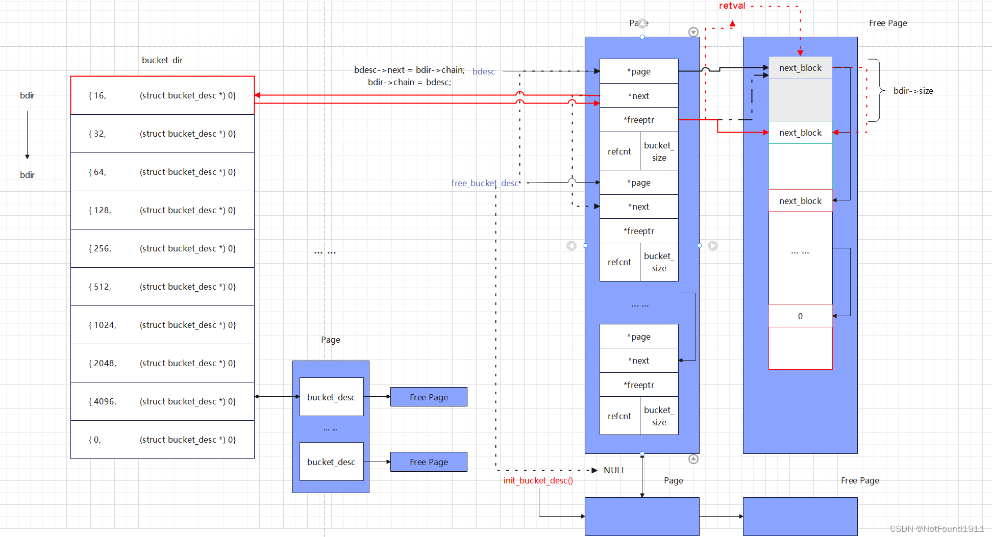Click the Free Page label above the next_block column

tap(888, 23)
